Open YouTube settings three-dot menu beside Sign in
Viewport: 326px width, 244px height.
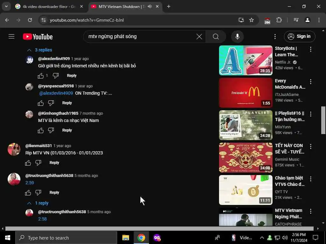[275, 37]
